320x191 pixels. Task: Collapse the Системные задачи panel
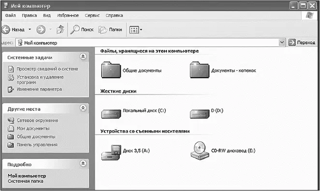(83, 56)
